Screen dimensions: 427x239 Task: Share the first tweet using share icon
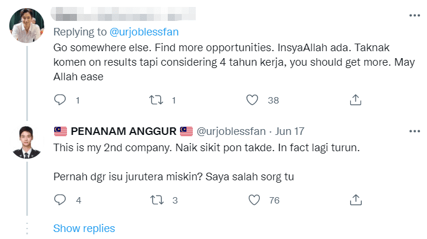355,100
